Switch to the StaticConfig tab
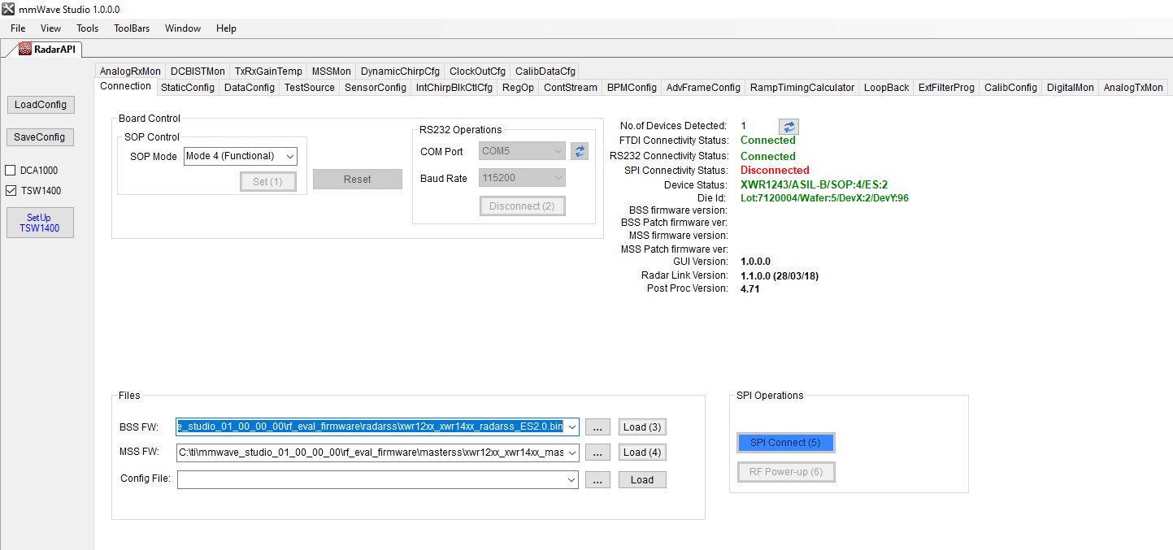This screenshot has width=1173, height=550. (188, 87)
